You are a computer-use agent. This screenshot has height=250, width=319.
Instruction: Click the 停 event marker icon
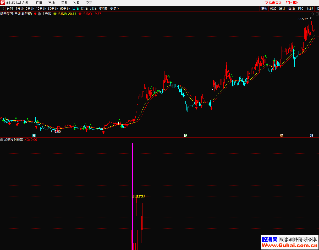coord(34,136)
